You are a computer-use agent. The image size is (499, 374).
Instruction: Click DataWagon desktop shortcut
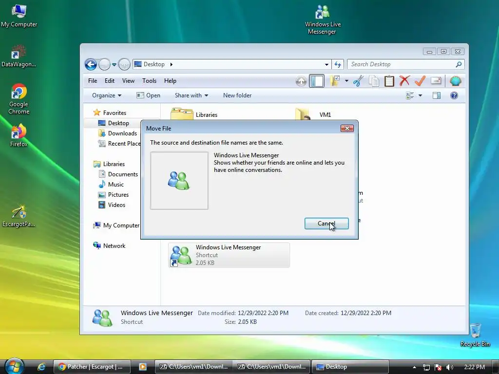click(19, 56)
